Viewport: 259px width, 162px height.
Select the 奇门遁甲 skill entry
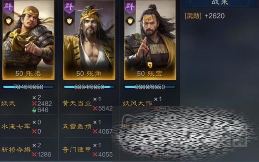[77, 150]
